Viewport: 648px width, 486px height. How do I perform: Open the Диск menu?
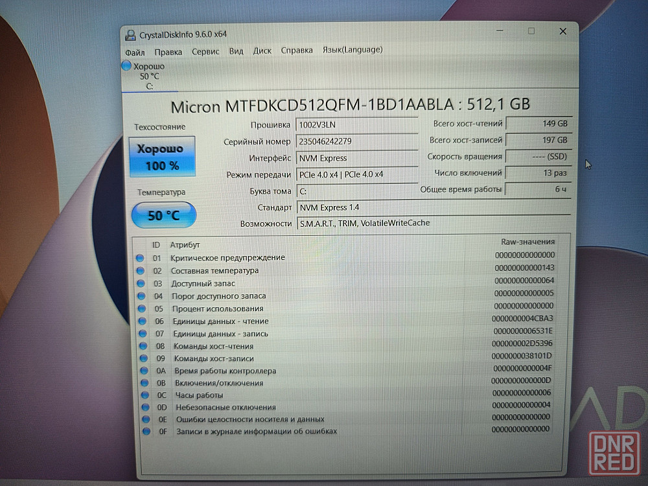[x=262, y=51]
